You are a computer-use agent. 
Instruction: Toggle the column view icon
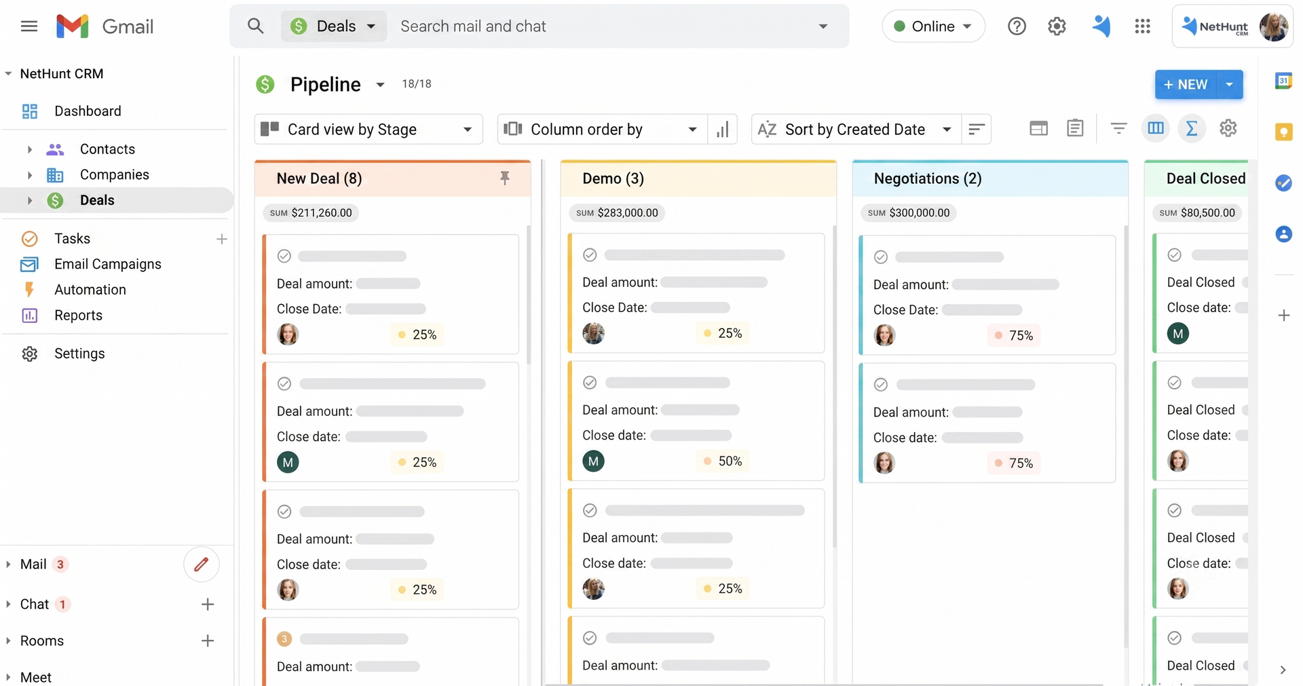[1155, 128]
